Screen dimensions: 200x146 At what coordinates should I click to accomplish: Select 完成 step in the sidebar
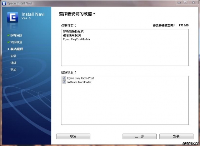(13, 70)
